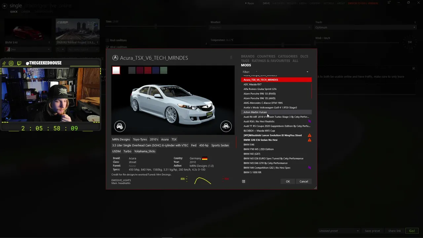Image resolution: width=423 pixels, height=238 pixels.
Task: Select the dark gray car skin swatch
Action: click(132, 70)
